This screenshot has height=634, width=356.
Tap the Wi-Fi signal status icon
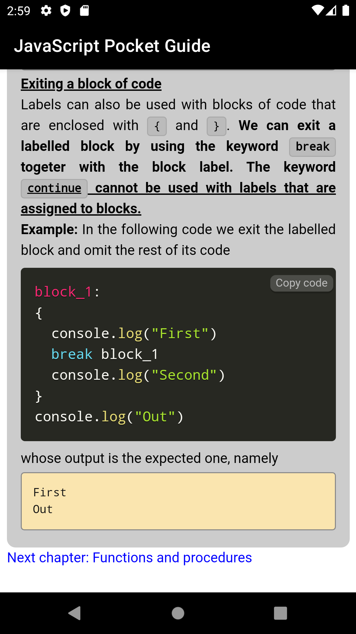click(318, 11)
